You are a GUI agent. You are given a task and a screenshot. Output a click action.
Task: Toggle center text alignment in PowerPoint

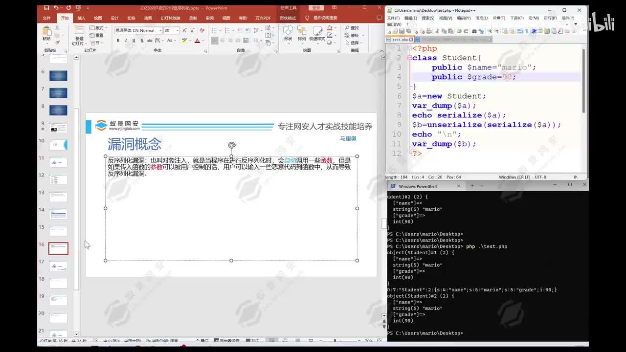[x=223, y=41]
